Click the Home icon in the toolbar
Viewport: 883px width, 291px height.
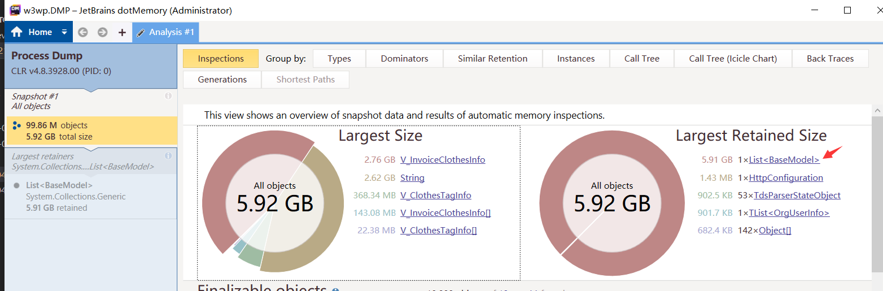tap(17, 32)
